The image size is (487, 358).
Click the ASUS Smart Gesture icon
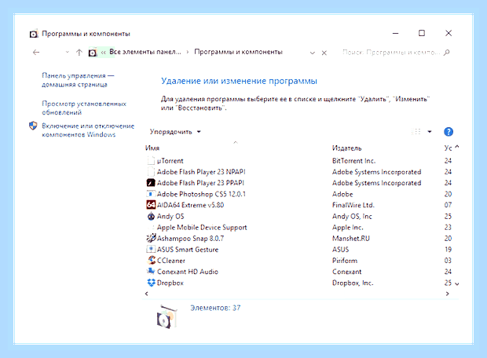tap(151, 250)
